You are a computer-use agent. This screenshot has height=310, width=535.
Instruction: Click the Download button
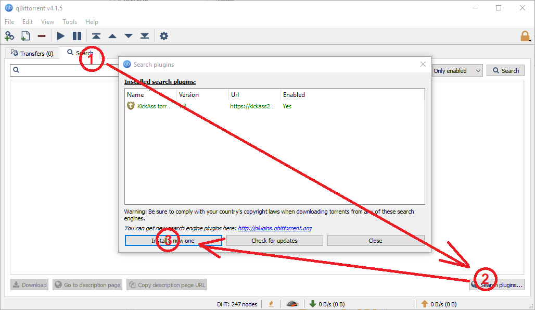(x=29, y=285)
